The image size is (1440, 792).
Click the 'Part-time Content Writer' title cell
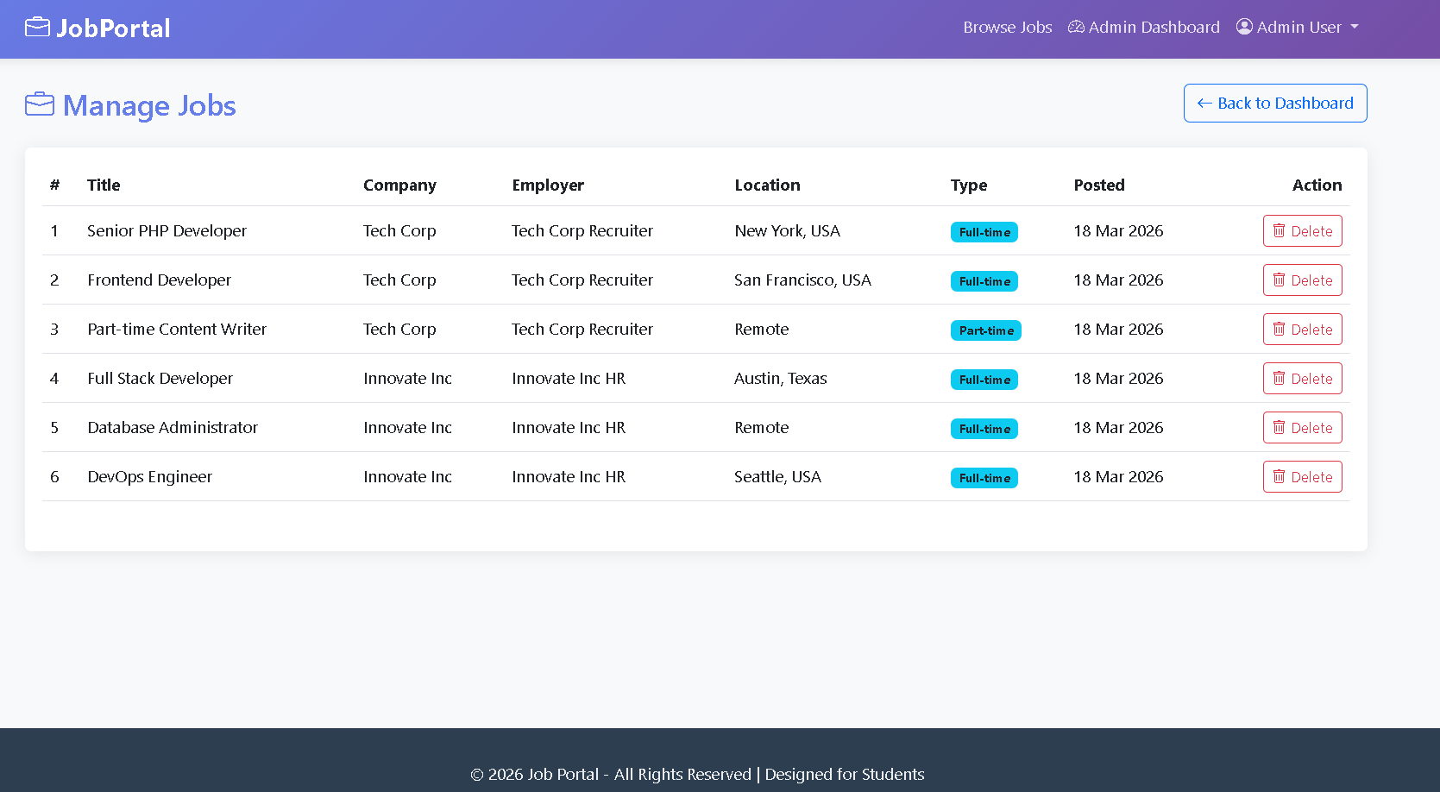(x=177, y=329)
